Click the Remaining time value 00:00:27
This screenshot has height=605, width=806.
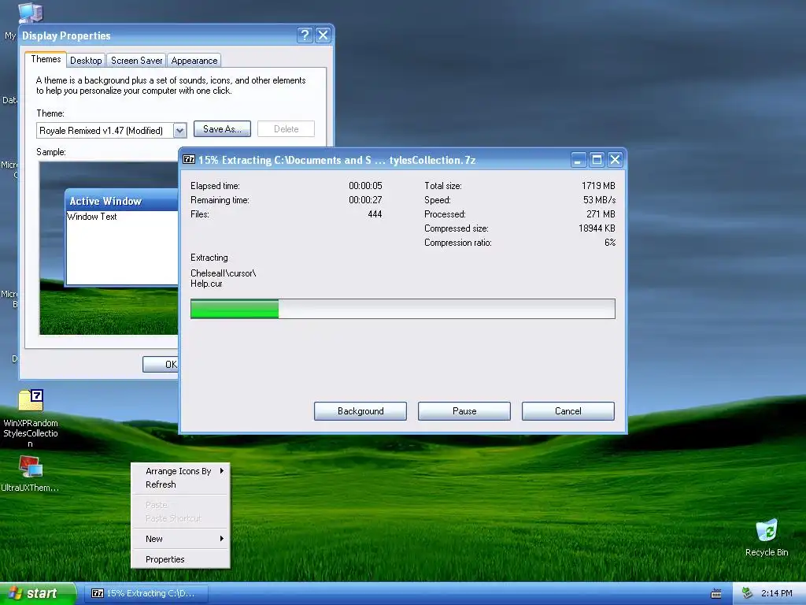365,200
